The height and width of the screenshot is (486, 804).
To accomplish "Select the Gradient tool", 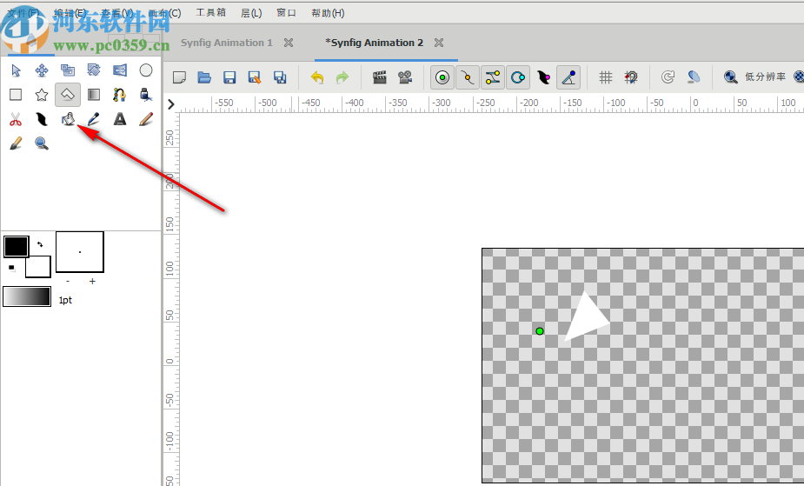I will [93, 94].
